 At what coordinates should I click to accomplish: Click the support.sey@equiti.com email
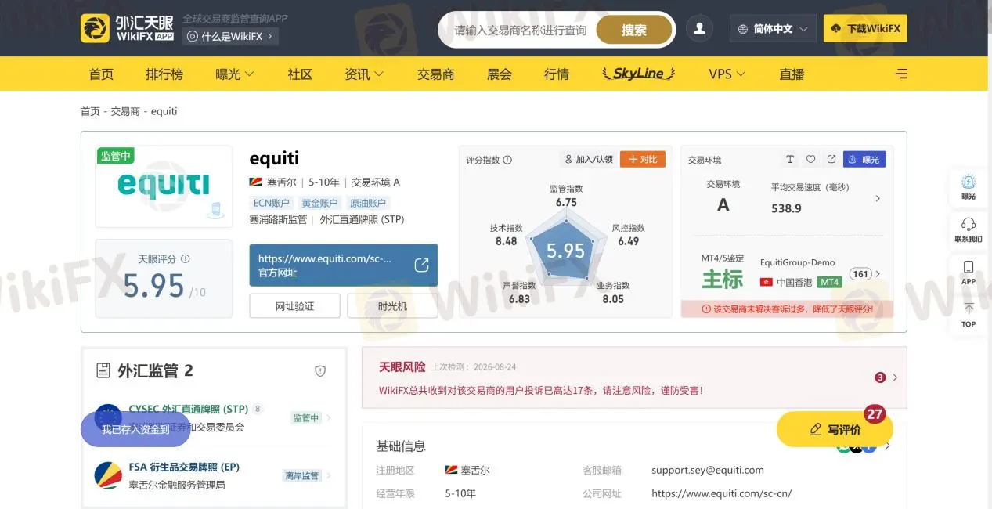pos(708,470)
